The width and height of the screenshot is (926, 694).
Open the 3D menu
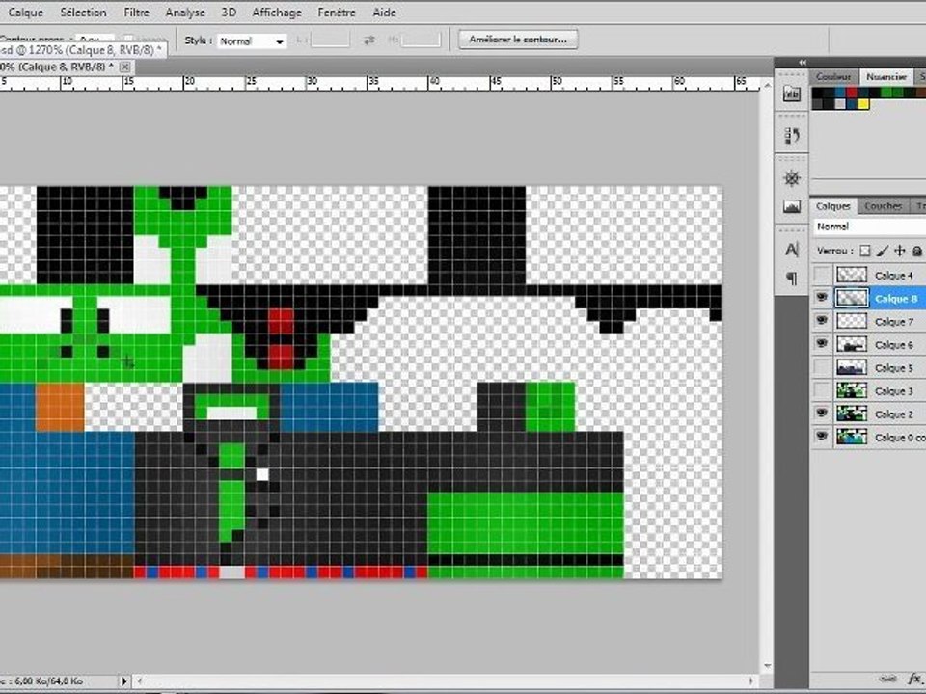click(x=229, y=13)
